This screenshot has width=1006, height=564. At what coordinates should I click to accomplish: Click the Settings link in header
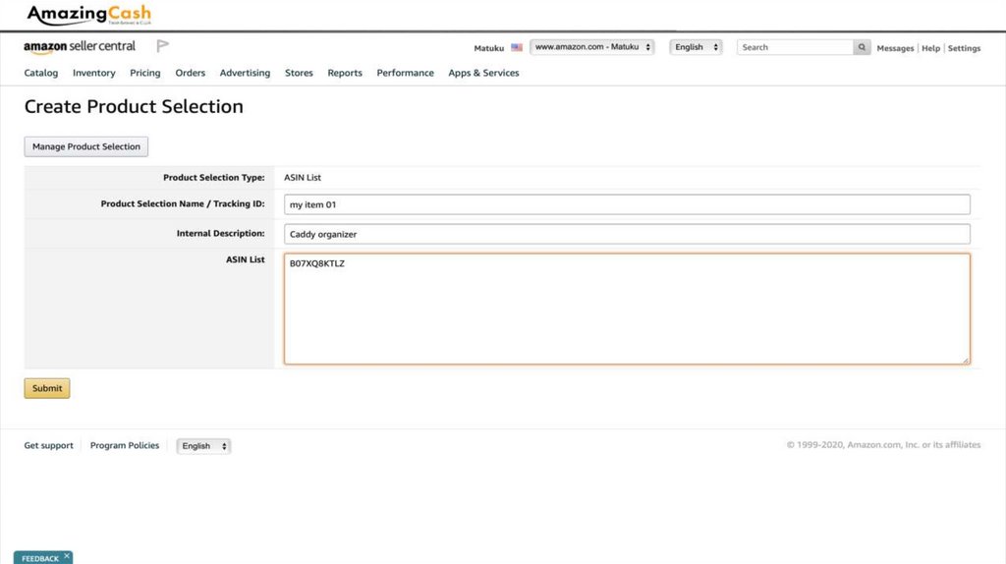tap(964, 48)
